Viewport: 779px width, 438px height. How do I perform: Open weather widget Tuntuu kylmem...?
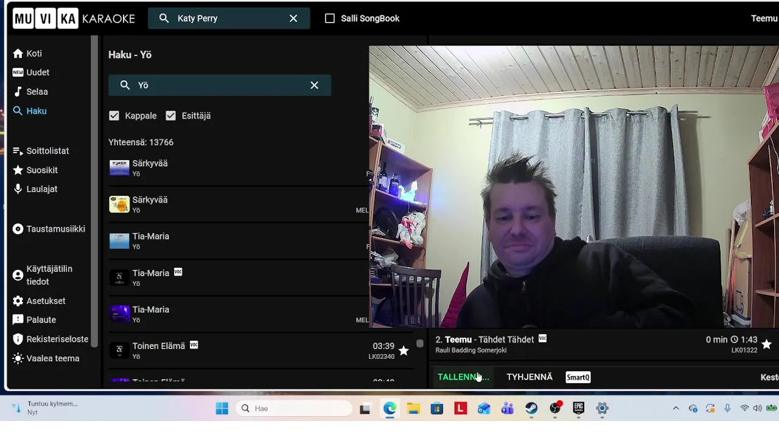tap(46, 408)
